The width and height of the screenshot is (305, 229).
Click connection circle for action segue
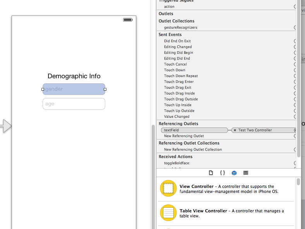coord(295,7)
